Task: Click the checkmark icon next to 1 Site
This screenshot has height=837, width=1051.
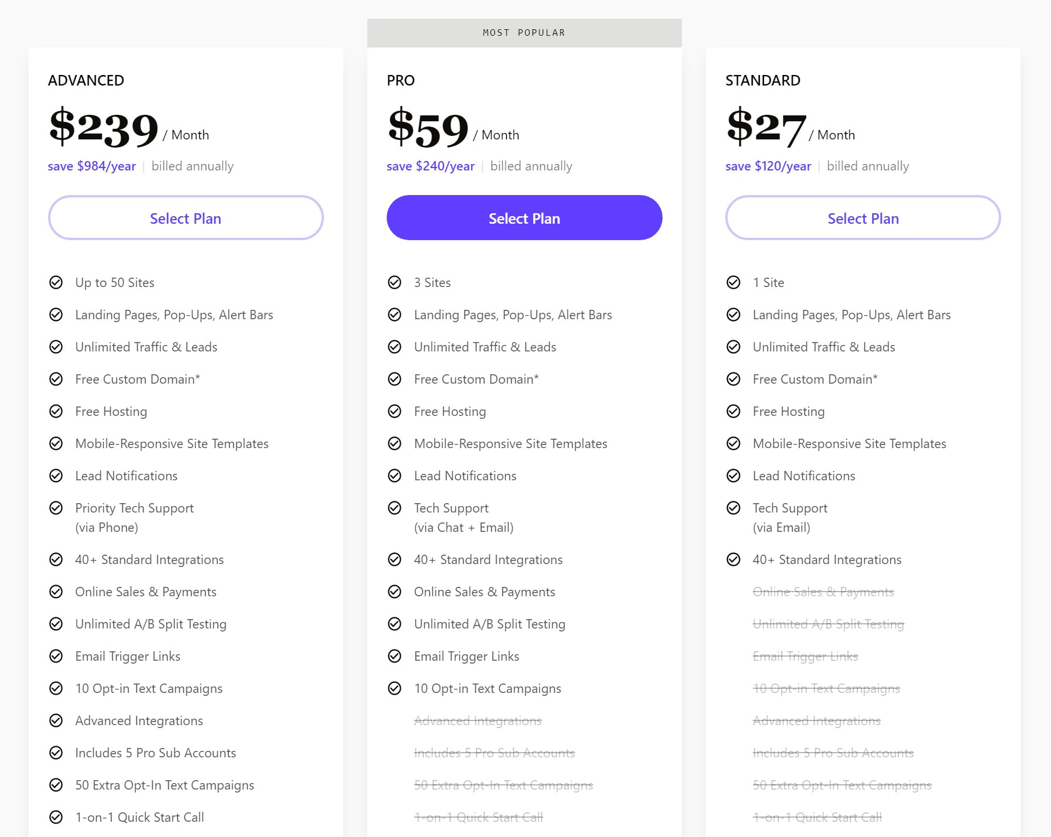Action: [x=733, y=282]
